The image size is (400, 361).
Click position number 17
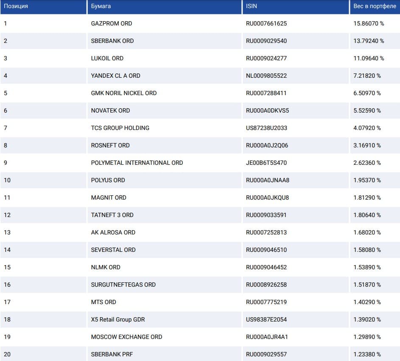pos(7,302)
